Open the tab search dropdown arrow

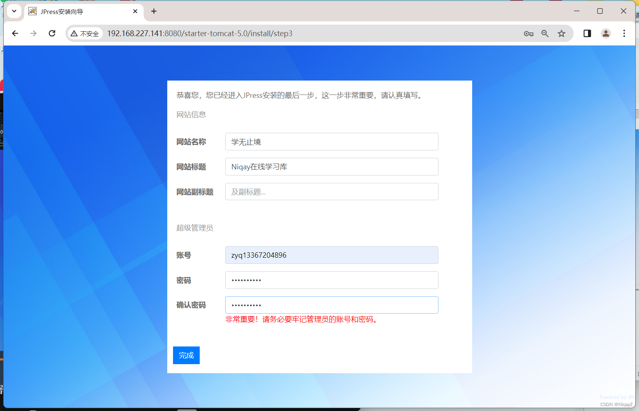[x=14, y=11]
